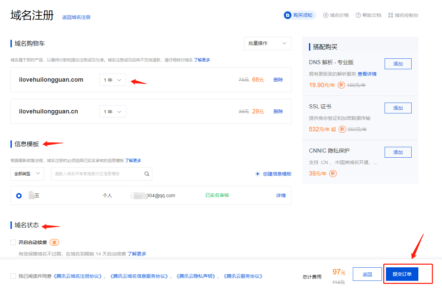Delete ilovehuilongguan.cn from cart
The image size is (442, 293).
click(278, 111)
